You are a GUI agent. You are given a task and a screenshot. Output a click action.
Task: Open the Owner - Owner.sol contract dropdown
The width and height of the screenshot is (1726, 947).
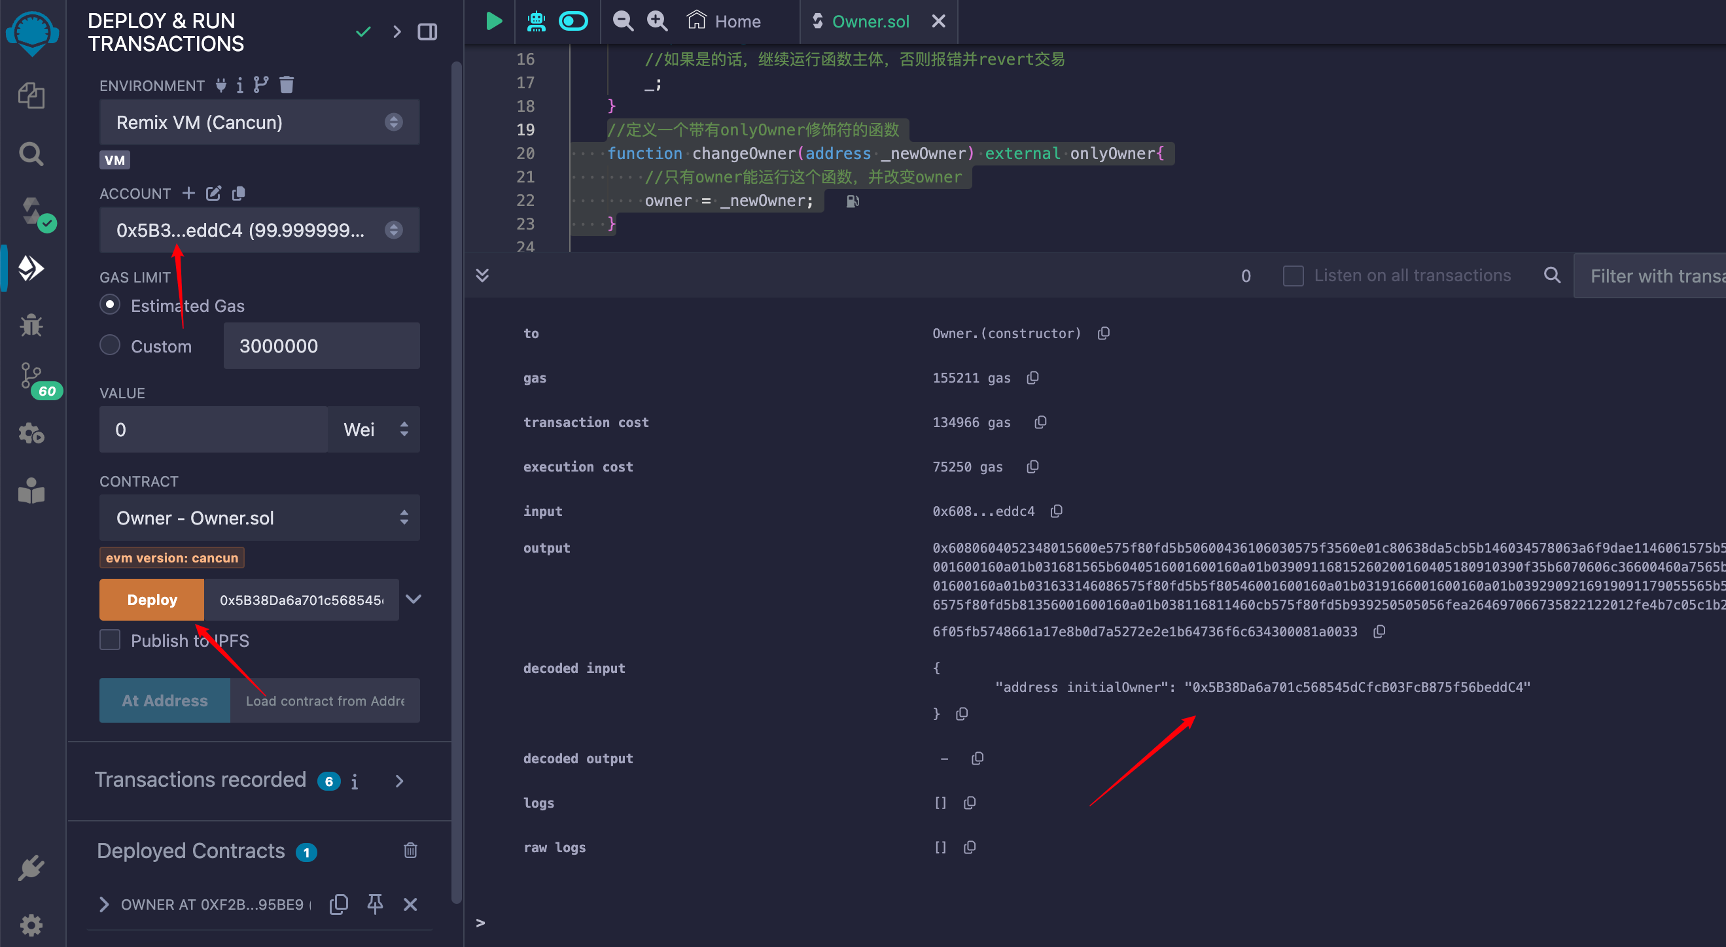(259, 518)
